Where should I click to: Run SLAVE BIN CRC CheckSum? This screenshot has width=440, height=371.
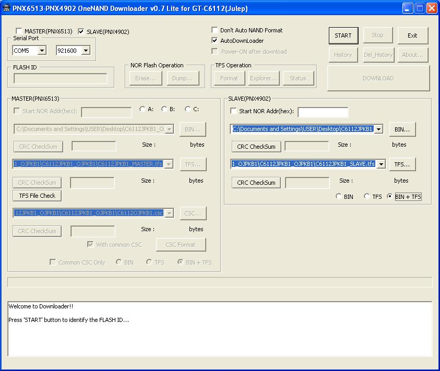point(256,147)
